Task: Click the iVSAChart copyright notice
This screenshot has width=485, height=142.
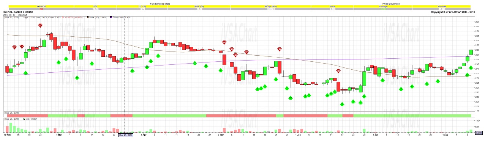Action: (453, 12)
